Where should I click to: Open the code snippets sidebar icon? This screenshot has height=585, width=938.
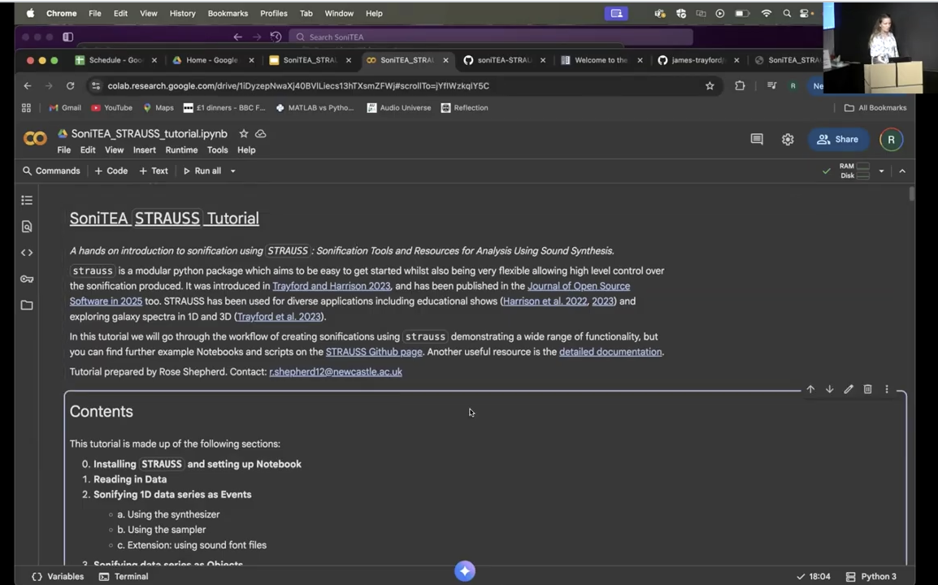click(27, 253)
